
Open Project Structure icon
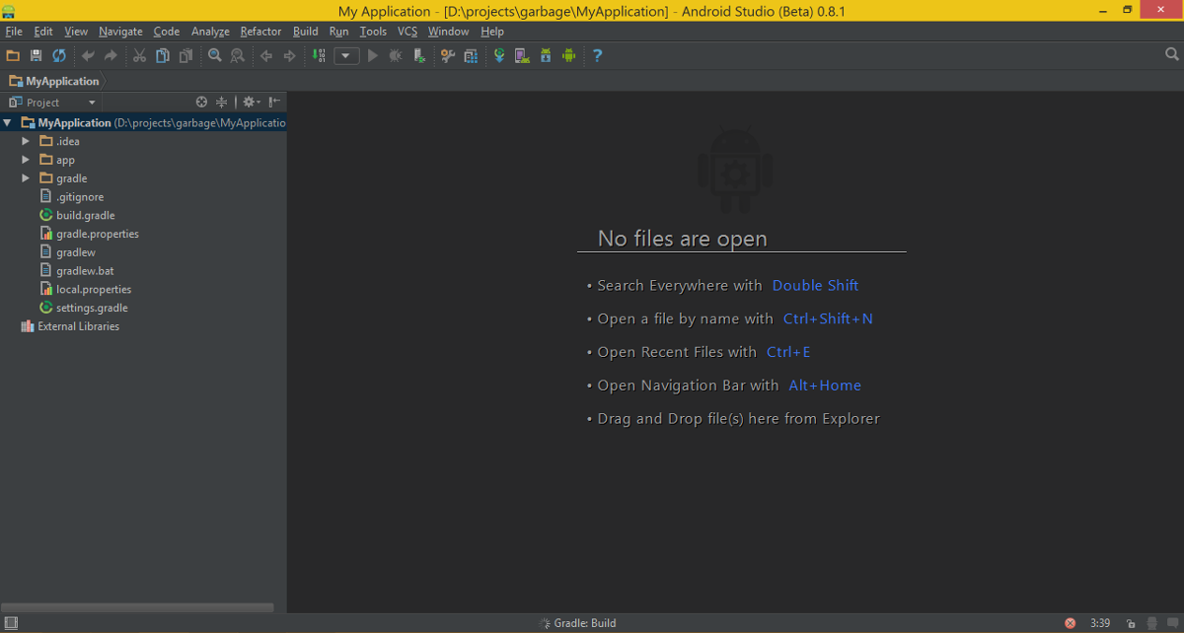(x=471, y=56)
